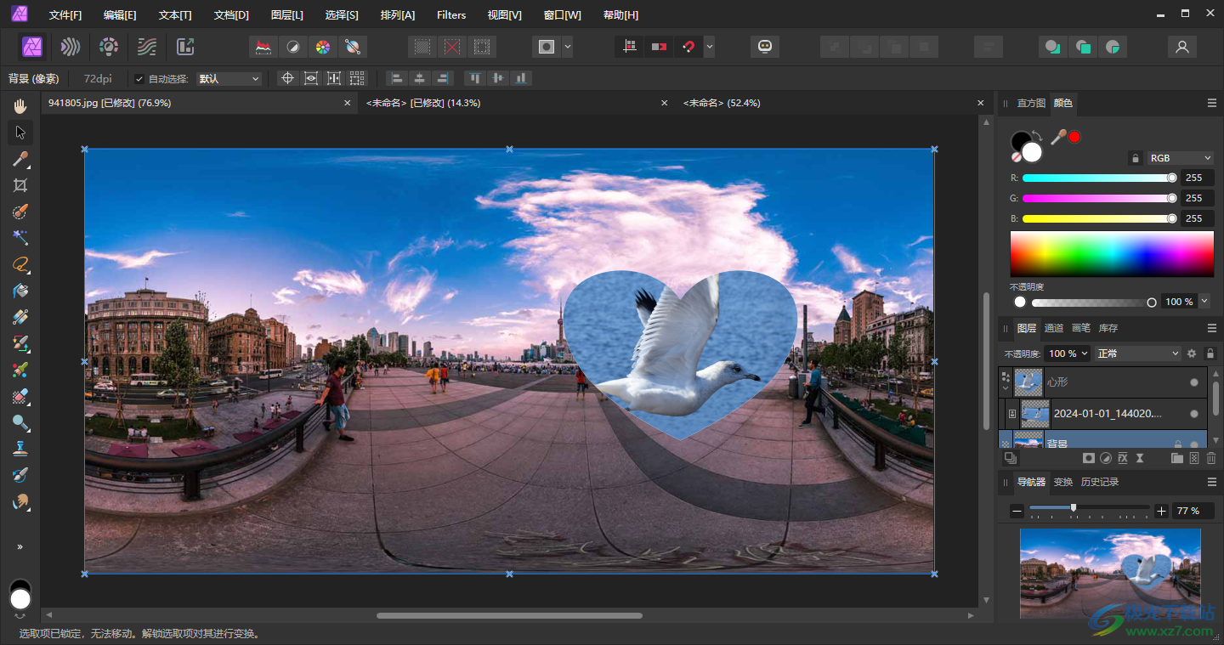Select the Hand (view) tool
Viewport: 1224px width, 645px height.
tap(20, 106)
